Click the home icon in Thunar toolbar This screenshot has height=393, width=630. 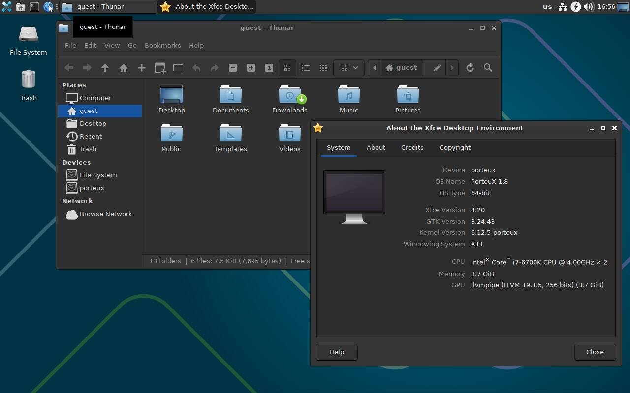pos(124,68)
